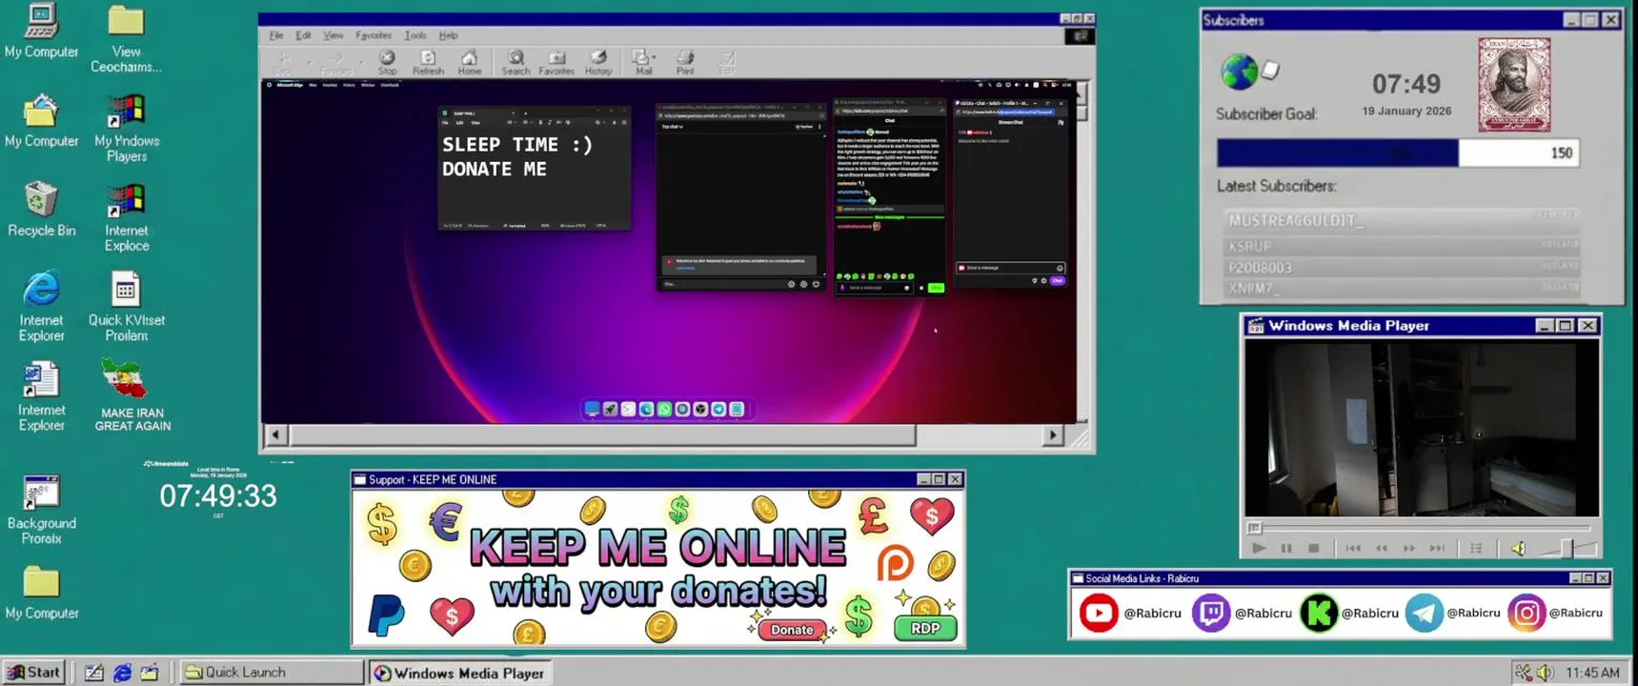Click the Print toolbar button

(685, 63)
